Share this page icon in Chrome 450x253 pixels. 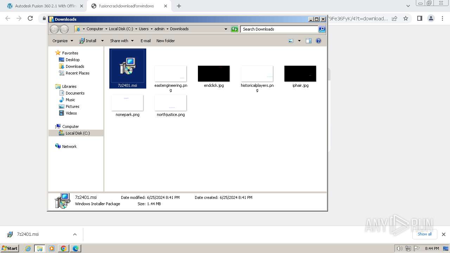pyautogui.click(x=394, y=18)
